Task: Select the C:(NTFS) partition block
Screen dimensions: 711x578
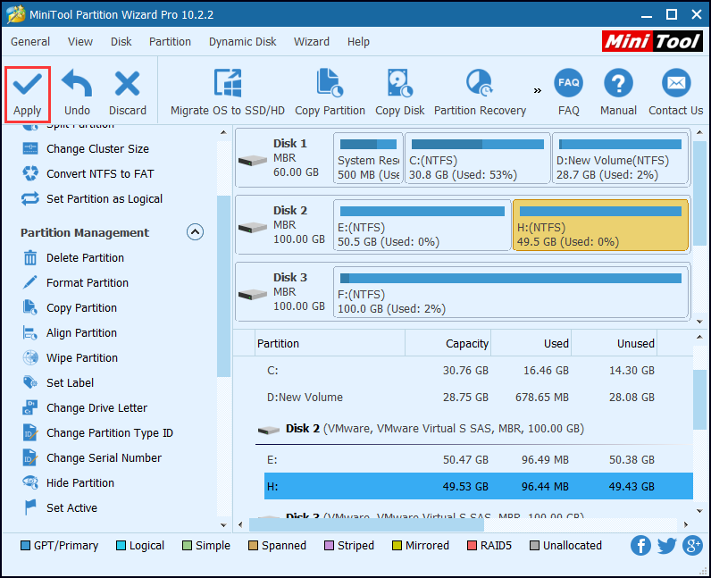Action: click(x=478, y=158)
